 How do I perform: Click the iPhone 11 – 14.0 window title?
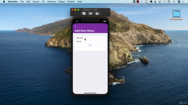pos(90,10)
